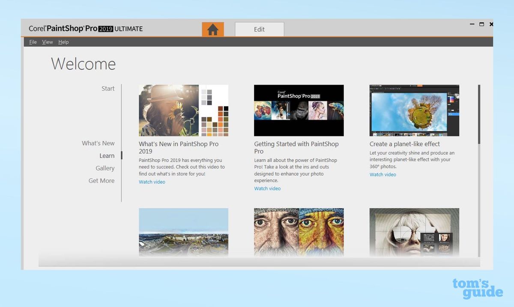Open the Help menu
Screen dimensions: 514x307
click(63, 42)
